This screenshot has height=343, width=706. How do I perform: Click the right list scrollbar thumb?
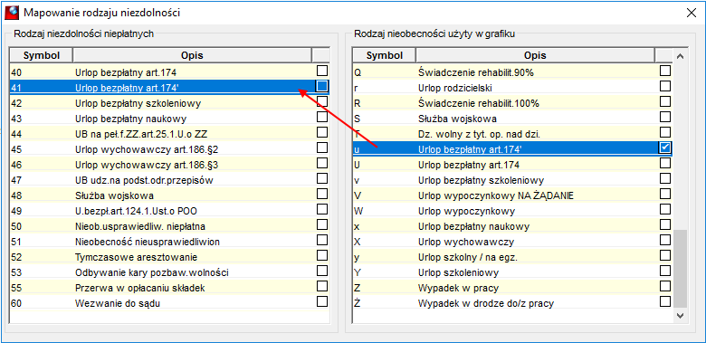[x=681, y=268]
